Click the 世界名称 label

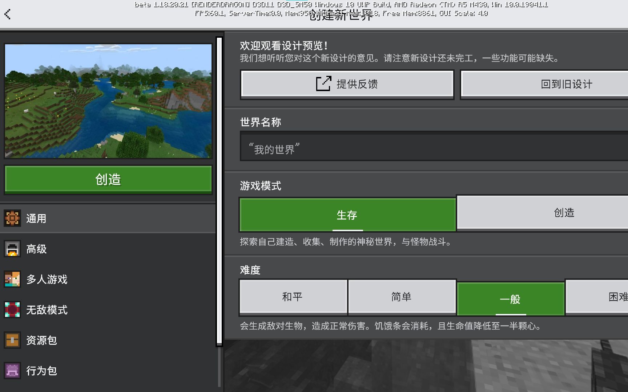261,122
